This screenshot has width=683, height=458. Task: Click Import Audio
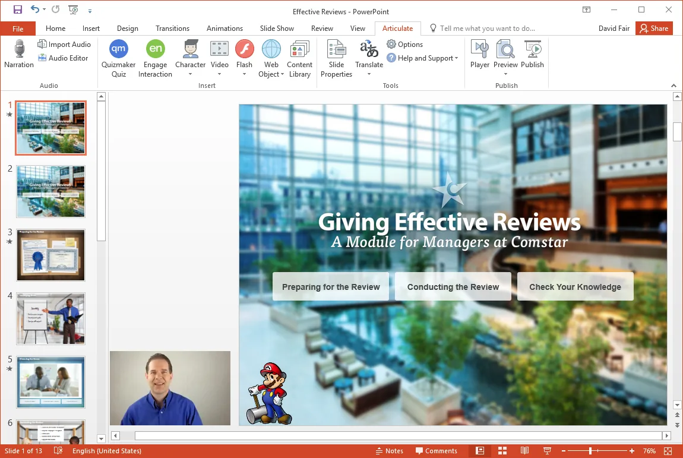tap(64, 45)
